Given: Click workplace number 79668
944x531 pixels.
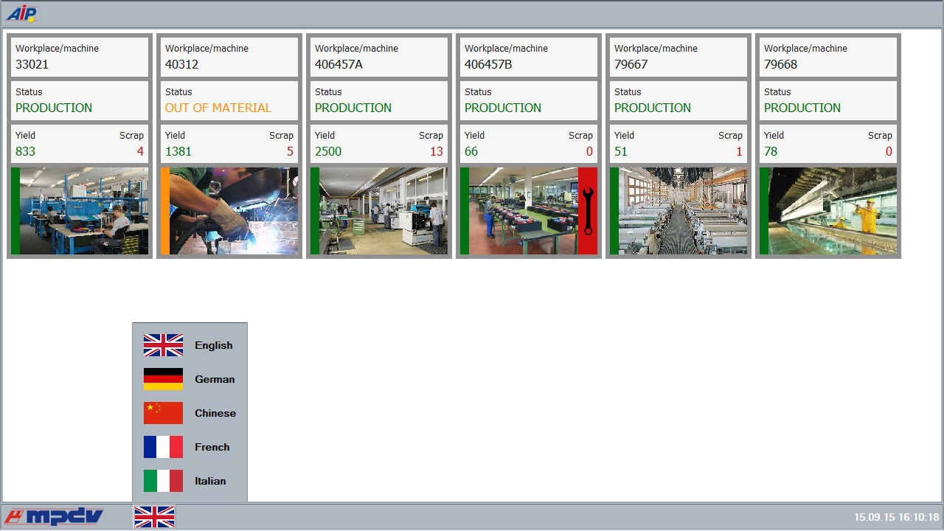Looking at the screenshot, I should (x=780, y=64).
